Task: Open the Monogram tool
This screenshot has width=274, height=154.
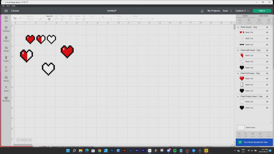Action: (x=6, y=98)
